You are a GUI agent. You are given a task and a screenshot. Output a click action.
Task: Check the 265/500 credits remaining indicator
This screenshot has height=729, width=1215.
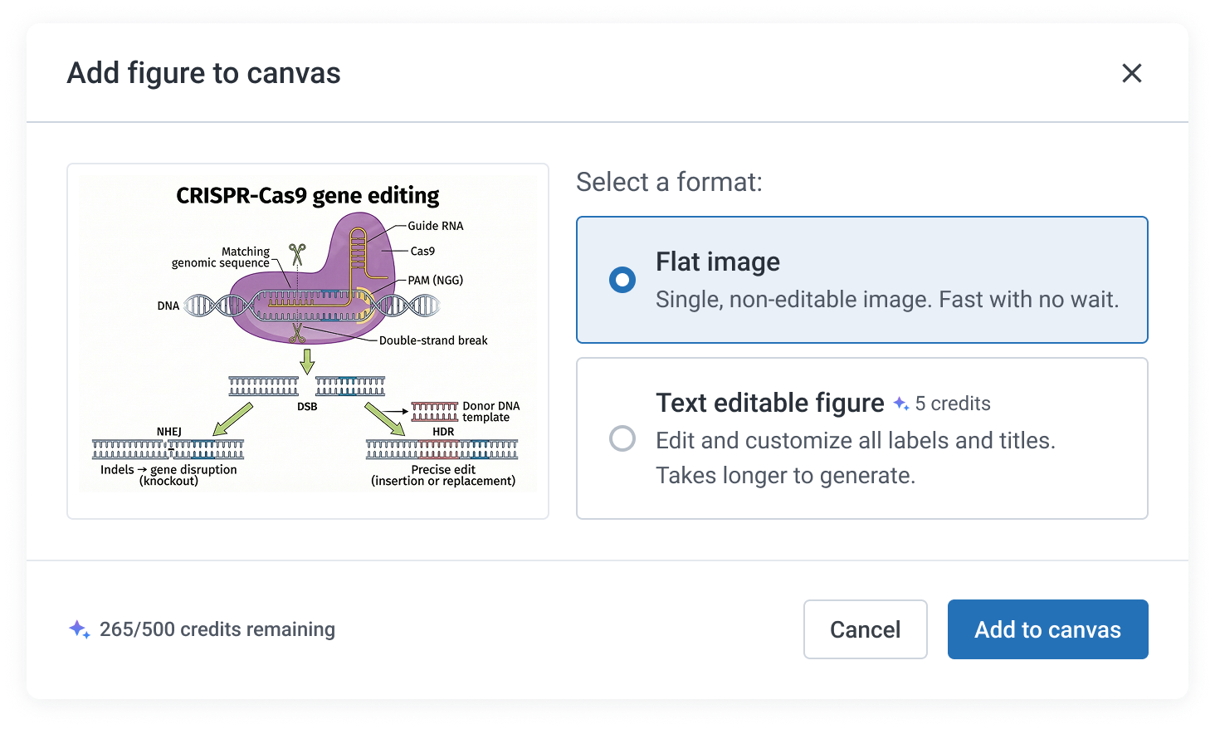click(x=217, y=629)
